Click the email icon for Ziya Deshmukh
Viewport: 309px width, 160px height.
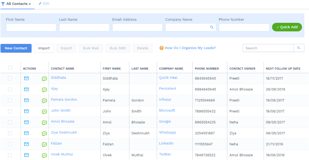pyautogui.click(x=26, y=133)
